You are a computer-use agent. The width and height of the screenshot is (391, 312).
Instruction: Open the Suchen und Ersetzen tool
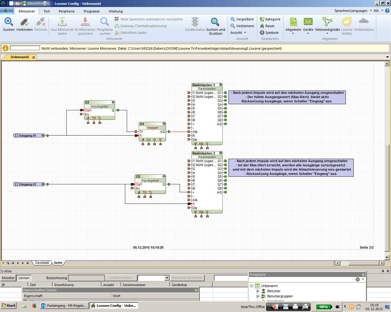(x=215, y=22)
